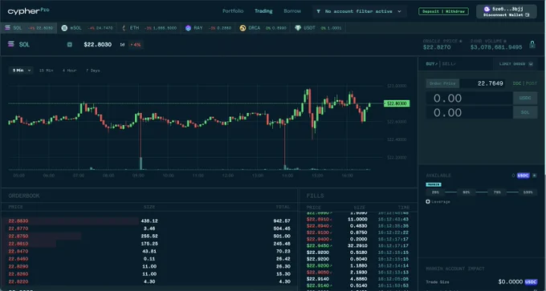Click orderbook ask price 22.8470

pos(18,251)
